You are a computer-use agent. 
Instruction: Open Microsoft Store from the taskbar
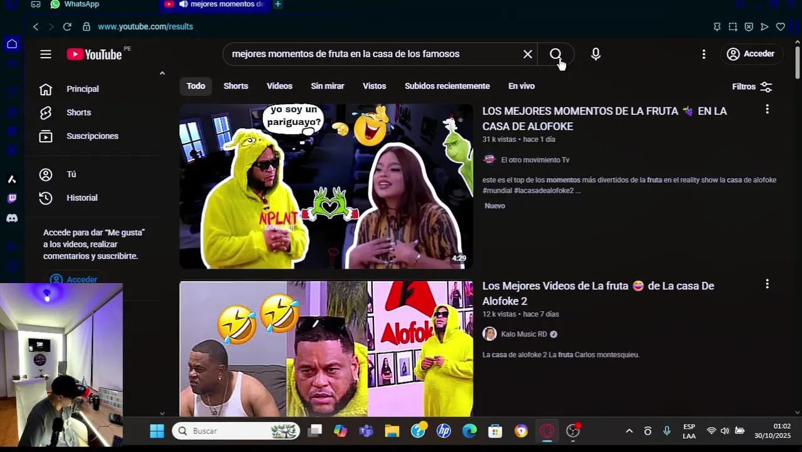point(495,431)
